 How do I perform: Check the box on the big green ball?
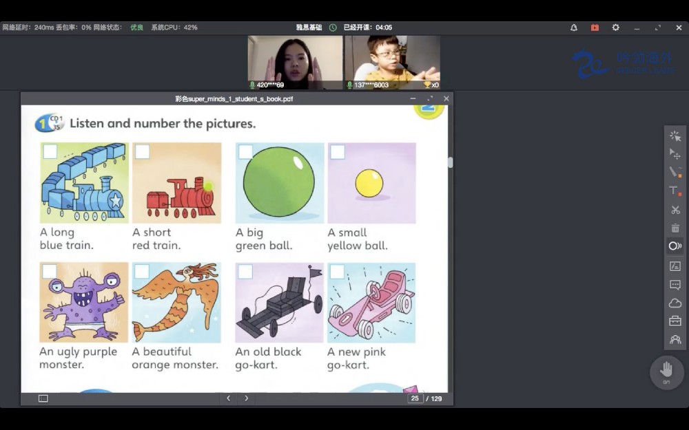[x=245, y=151]
